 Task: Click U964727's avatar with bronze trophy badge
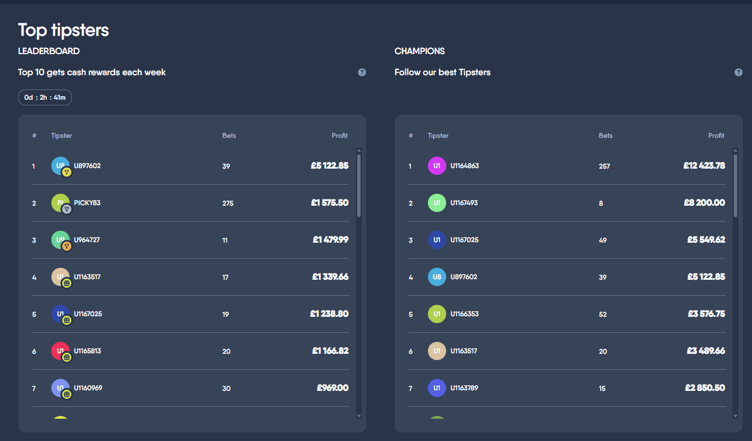coord(60,240)
